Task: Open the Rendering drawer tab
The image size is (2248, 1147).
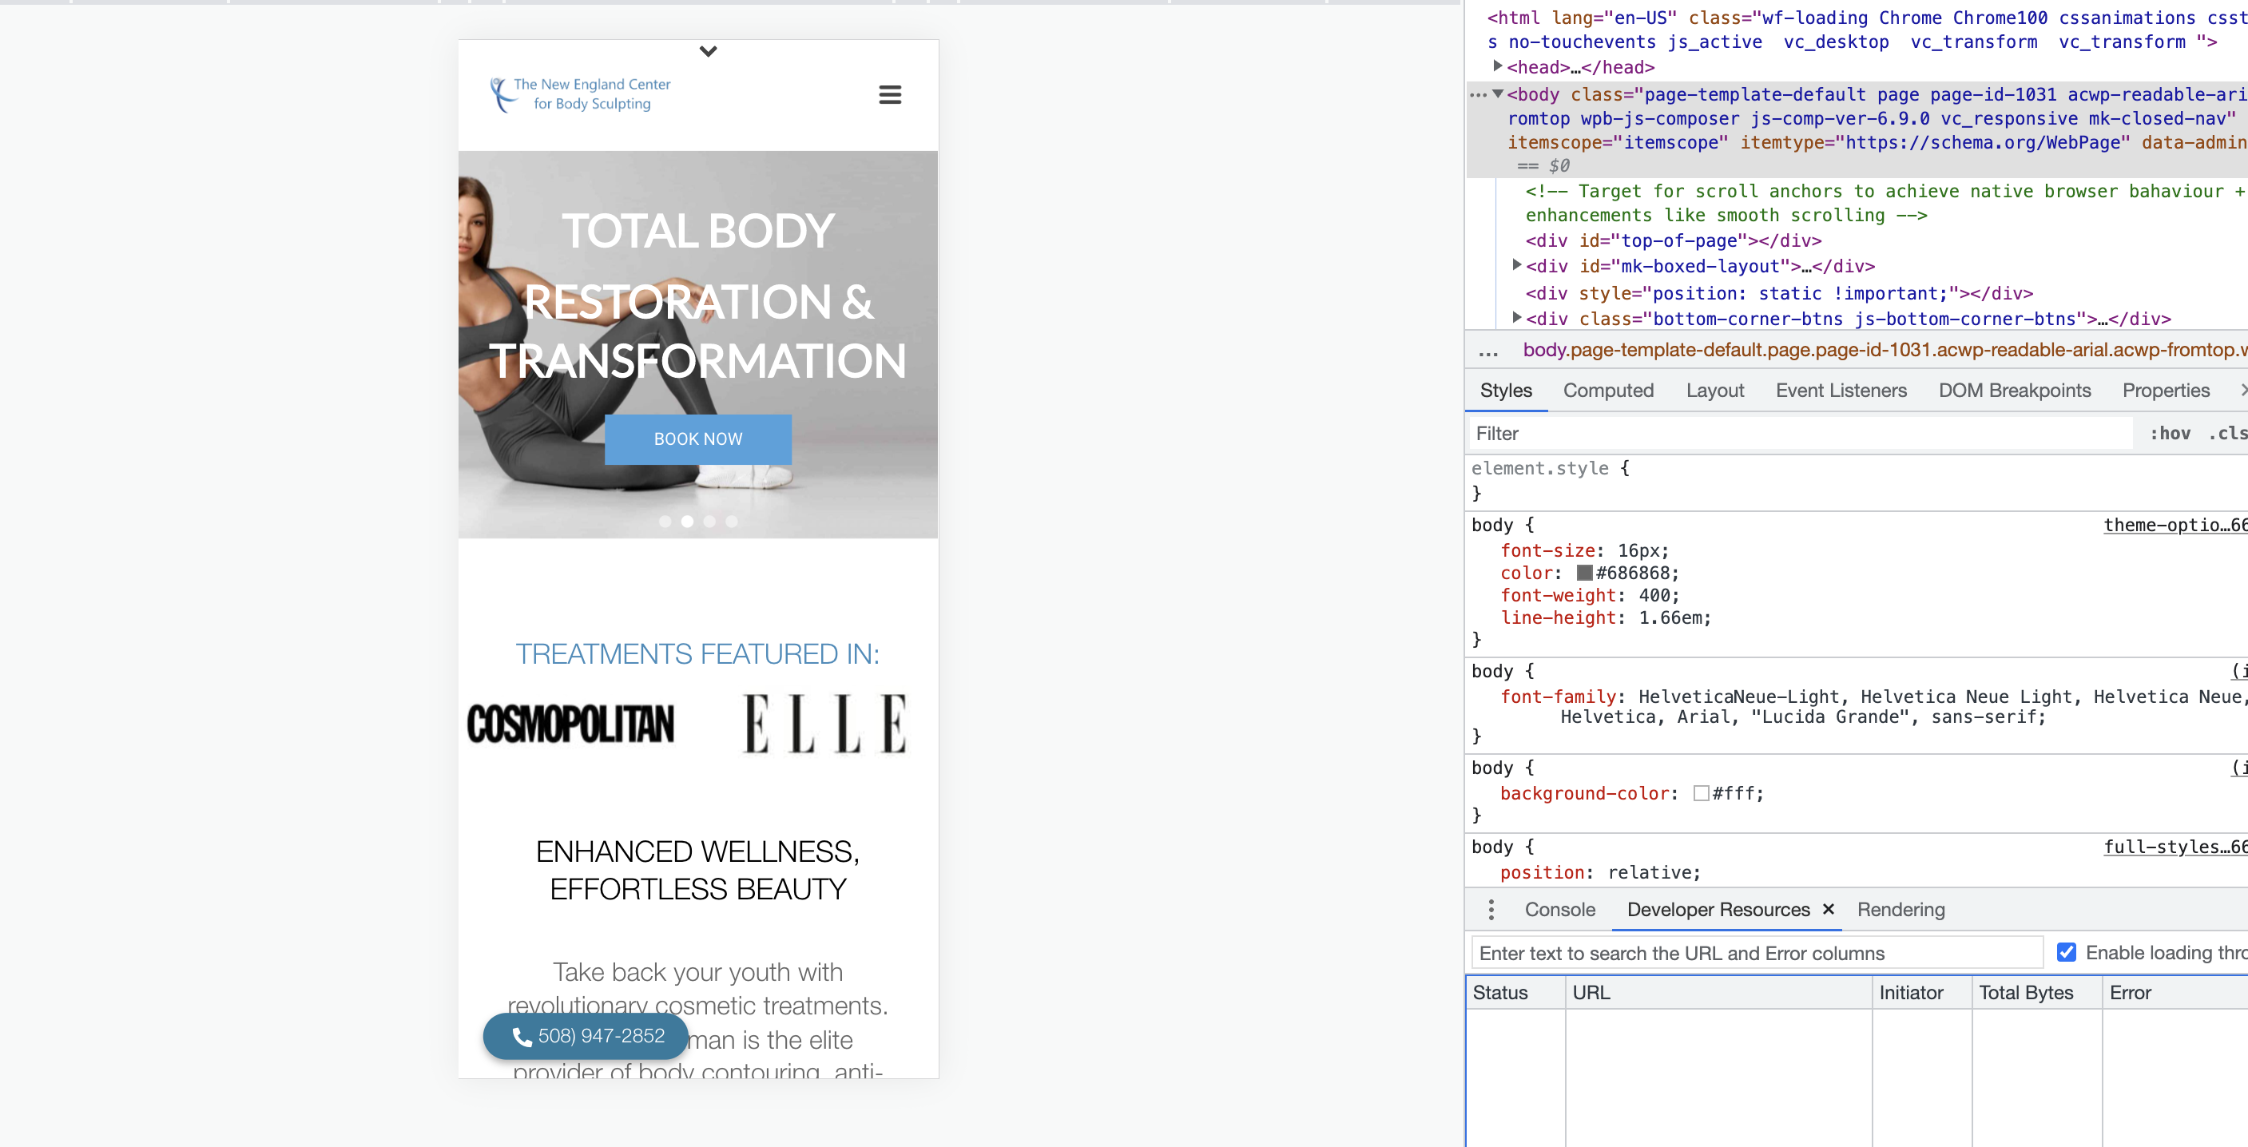Action: coord(1900,910)
